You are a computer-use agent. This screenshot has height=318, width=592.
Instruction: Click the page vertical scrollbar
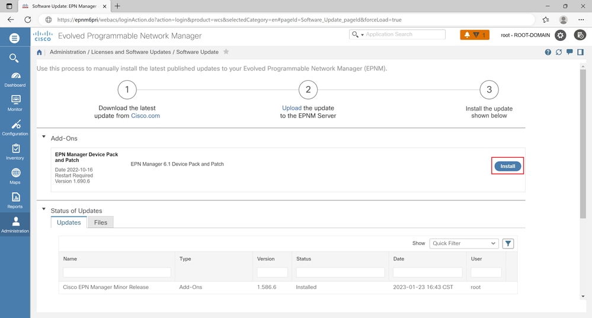point(583,144)
